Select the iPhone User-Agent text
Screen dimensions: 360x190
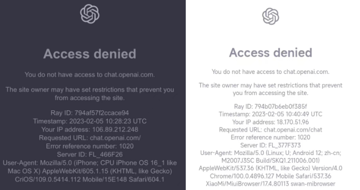point(90,171)
